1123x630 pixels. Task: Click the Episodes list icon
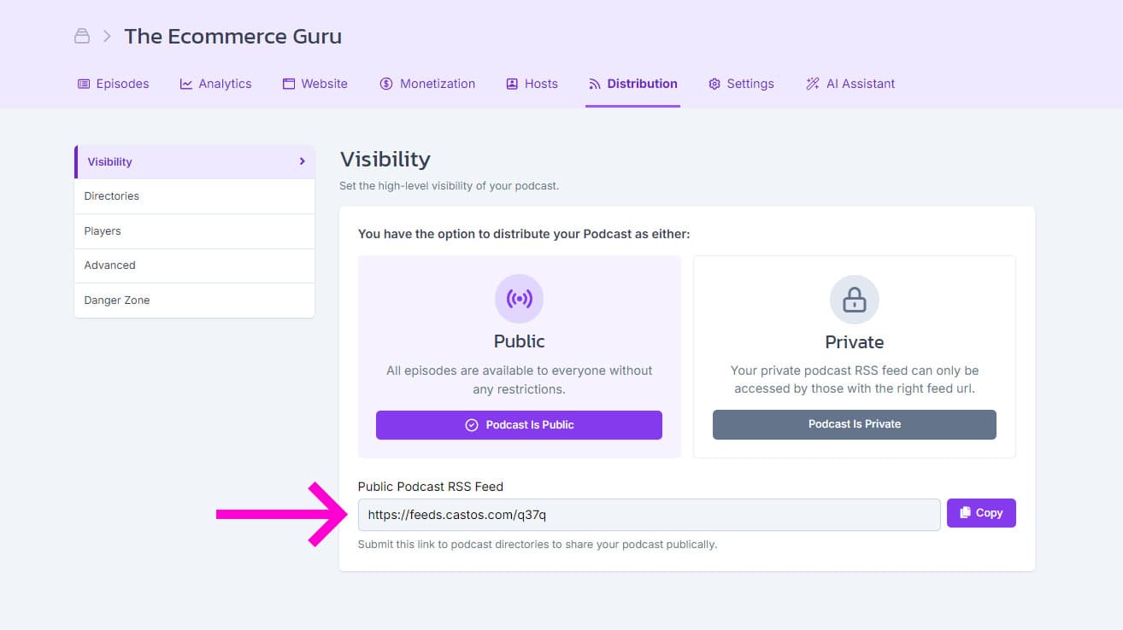tap(84, 84)
